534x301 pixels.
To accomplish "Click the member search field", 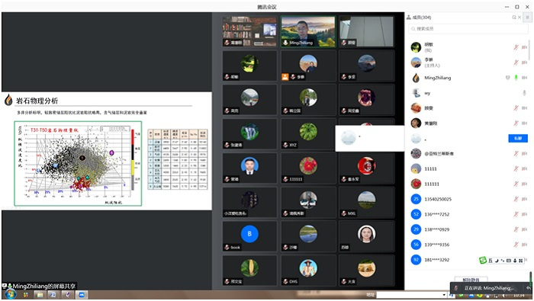I will click(x=468, y=29).
